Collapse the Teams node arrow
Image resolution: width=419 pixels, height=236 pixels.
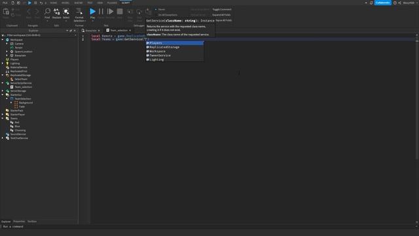coord(3,118)
